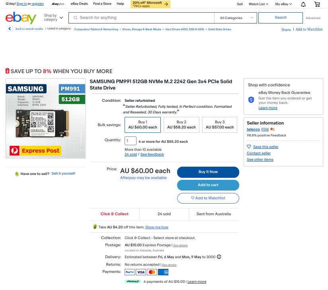
Task: Click the PayPal payment icon
Action: (x=130, y=272)
